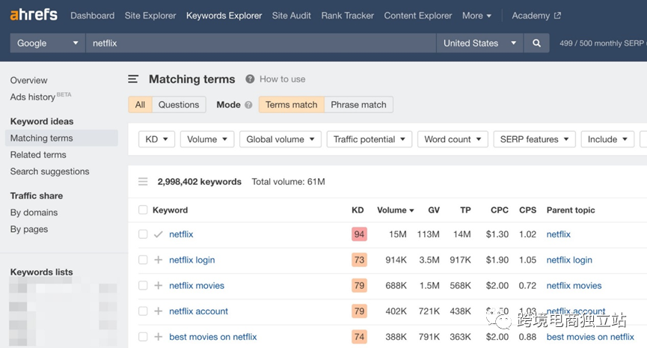This screenshot has height=348, width=647.
Task: Select the All tab
Action: 140,105
